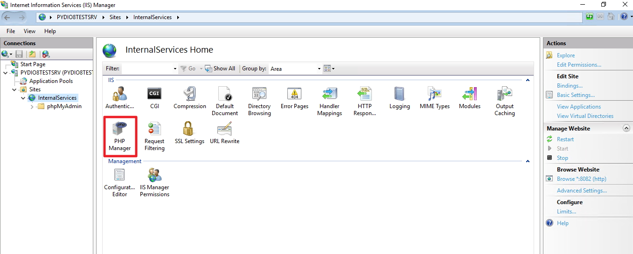Open the URL Rewrite feature

tap(224, 133)
